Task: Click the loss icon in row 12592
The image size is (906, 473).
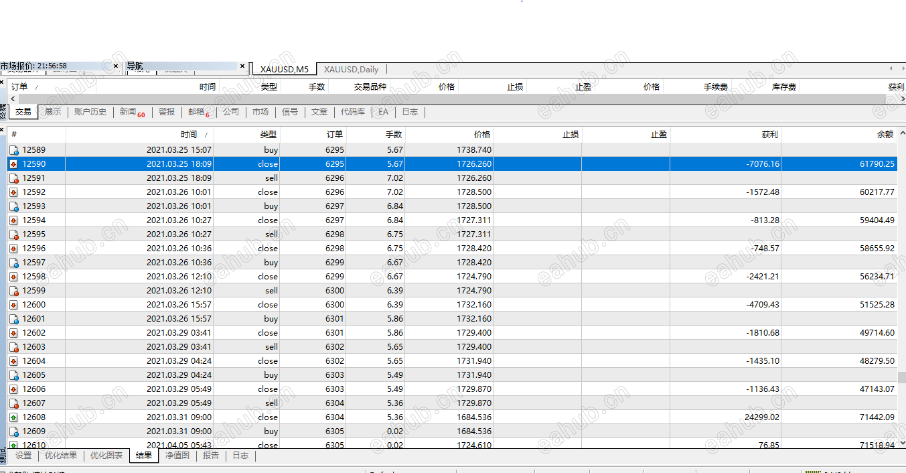Action: click(x=13, y=192)
